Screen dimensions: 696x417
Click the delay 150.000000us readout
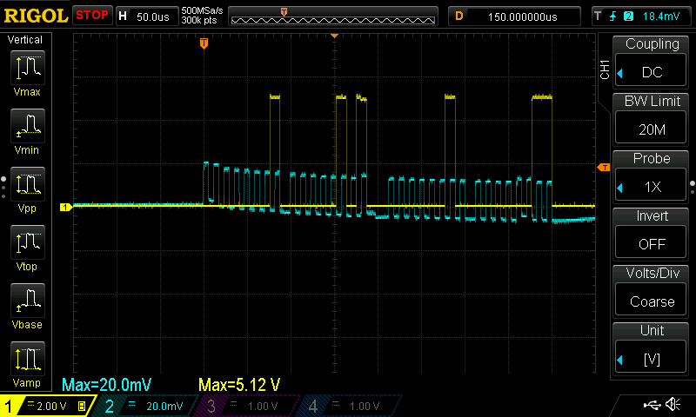(514, 17)
